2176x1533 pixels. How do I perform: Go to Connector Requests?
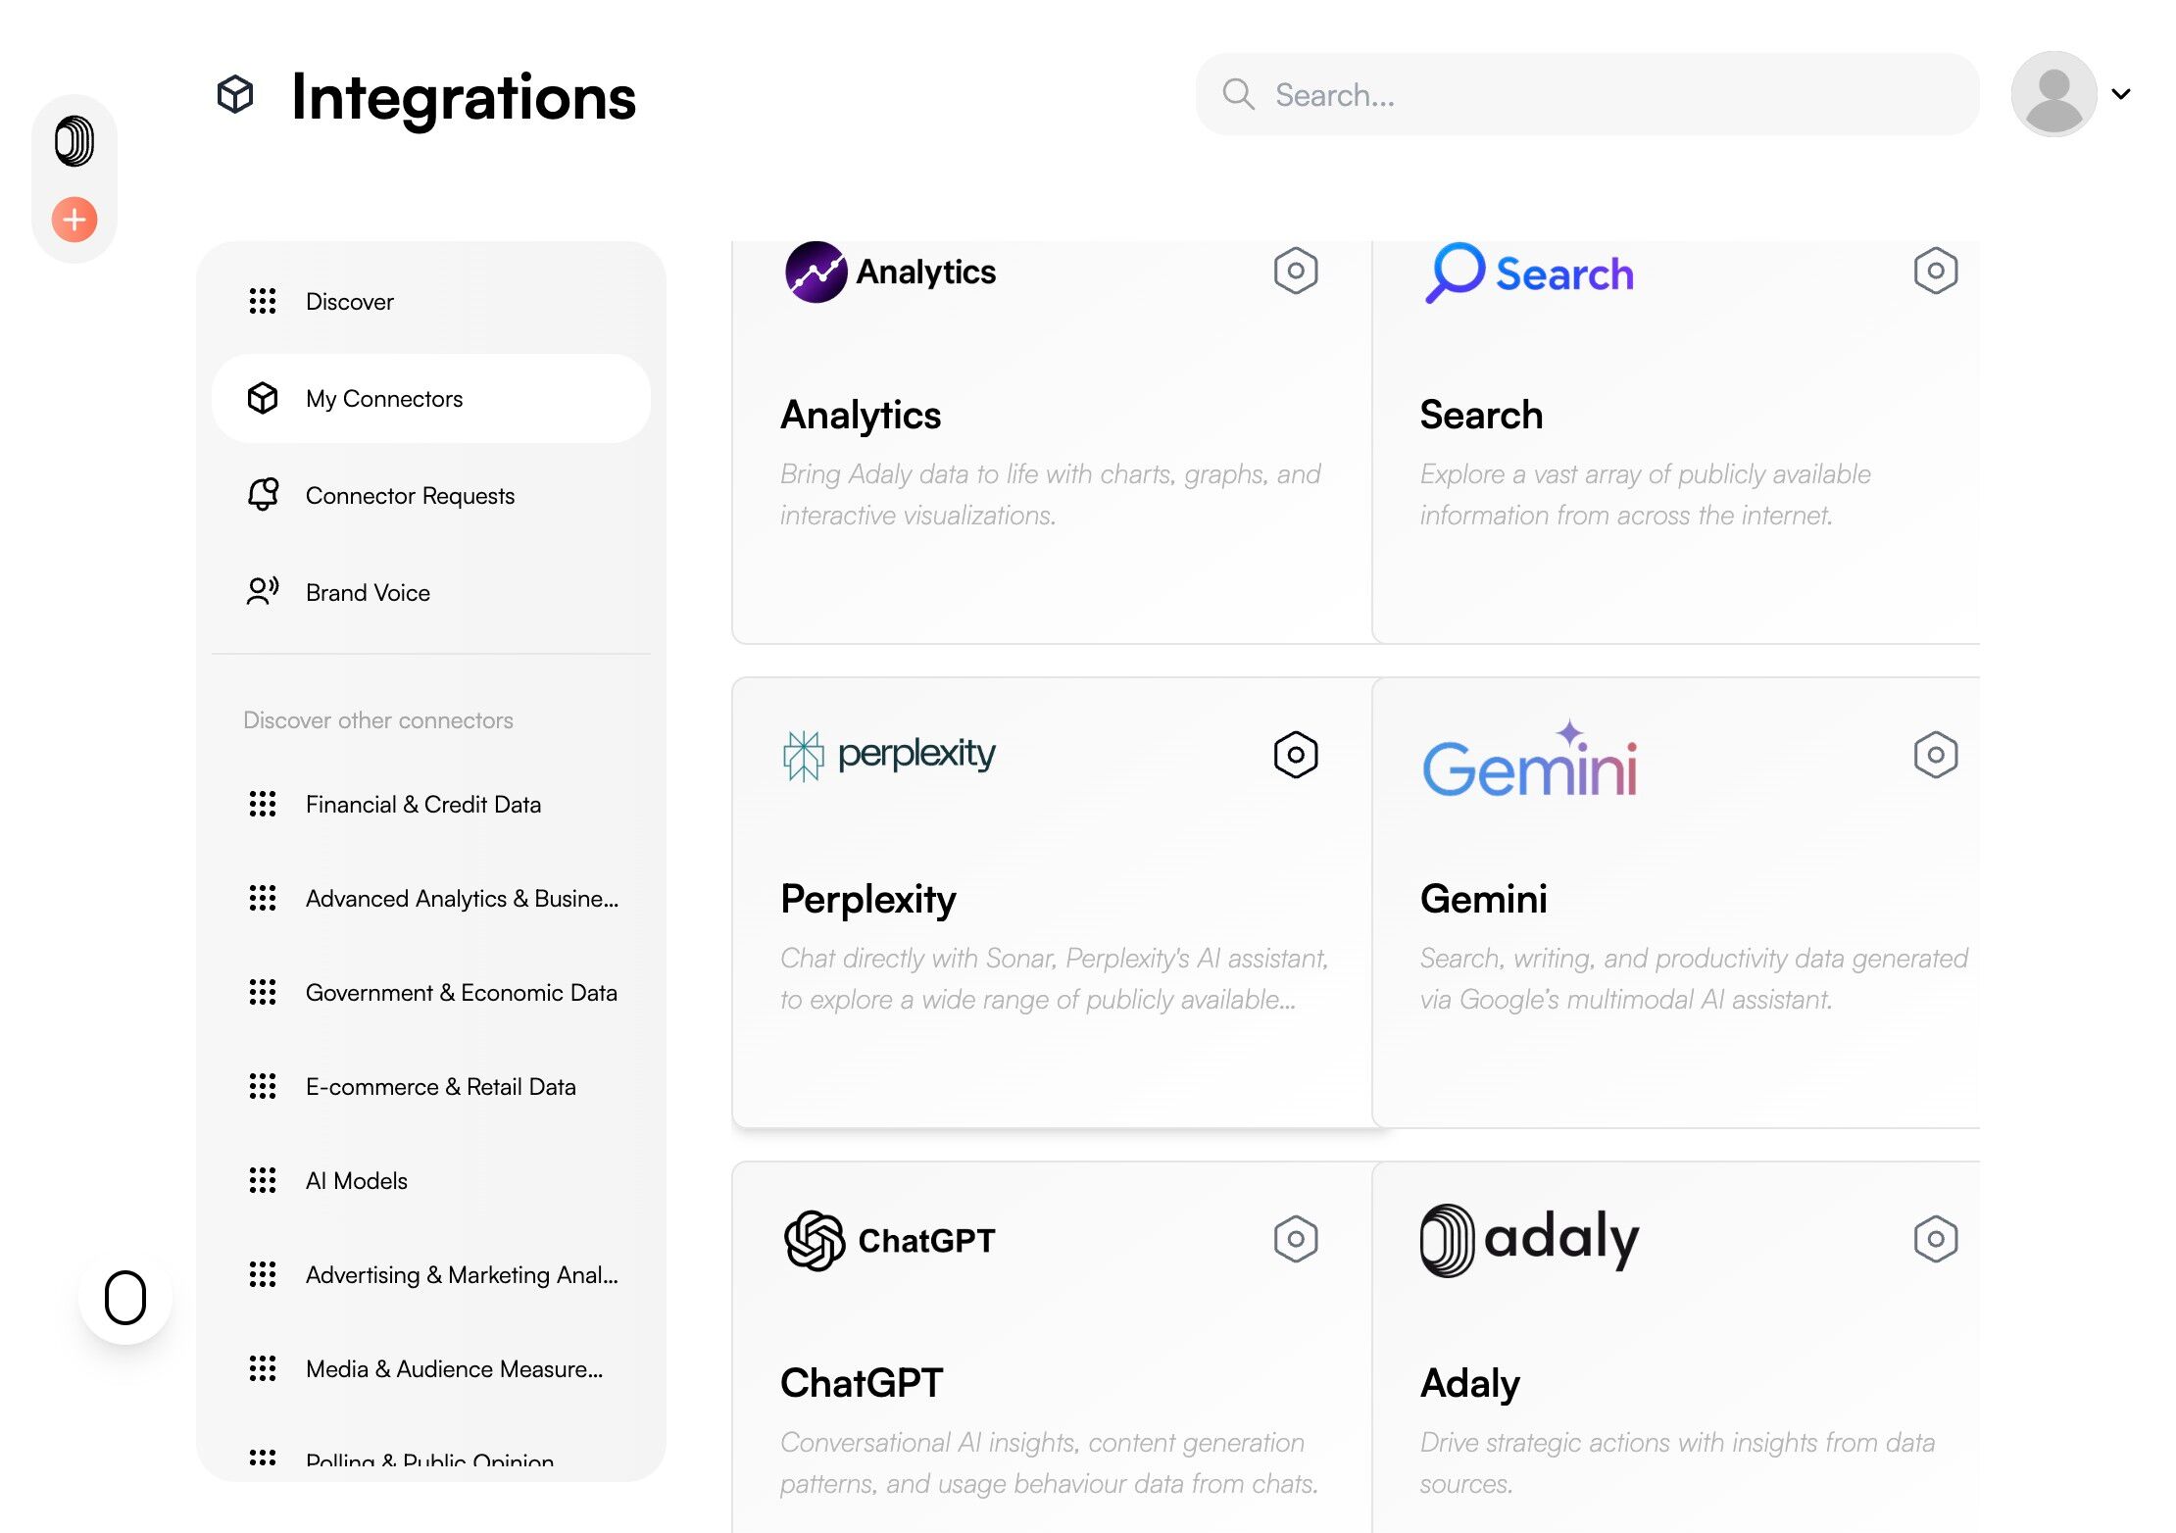pos(410,496)
